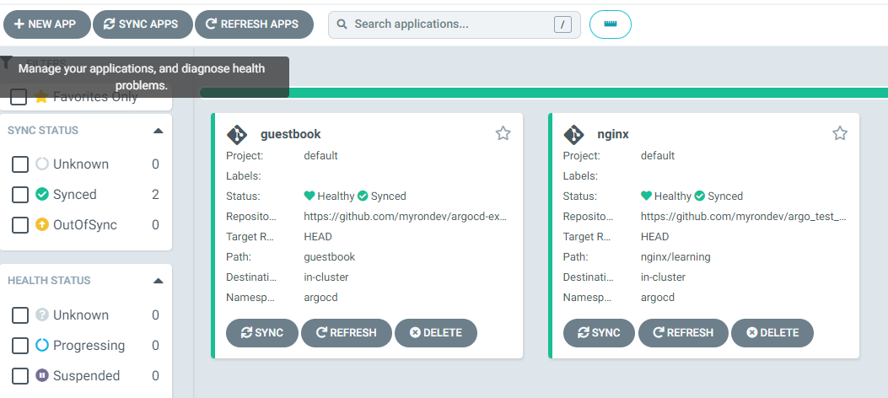Screen dimensions: 888x398
Task: Star the guestbook application as favorite
Action: click(503, 133)
